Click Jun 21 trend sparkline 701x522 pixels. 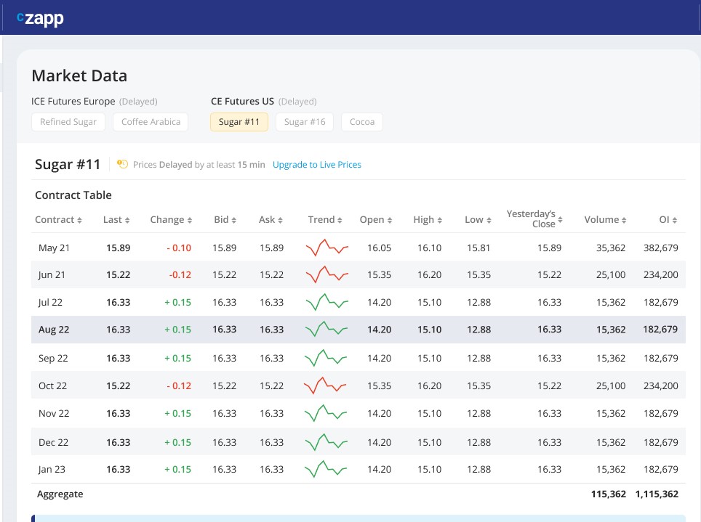327,274
